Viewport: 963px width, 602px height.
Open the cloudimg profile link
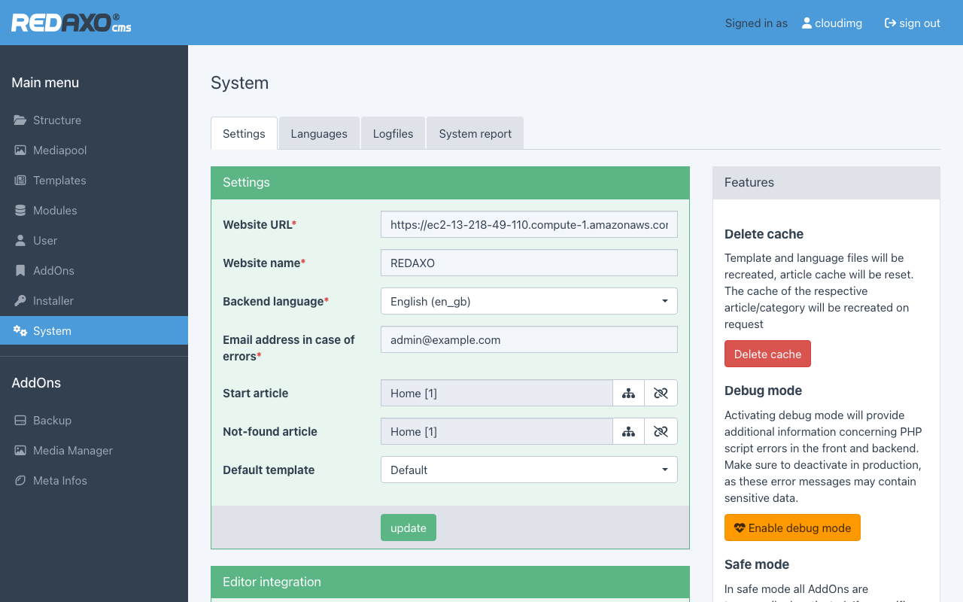pyautogui.click(x=831, y=23)
